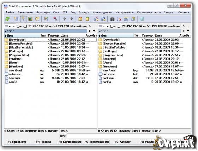Open the Выделение menu

pyautogui.click(x=25, y=12)
